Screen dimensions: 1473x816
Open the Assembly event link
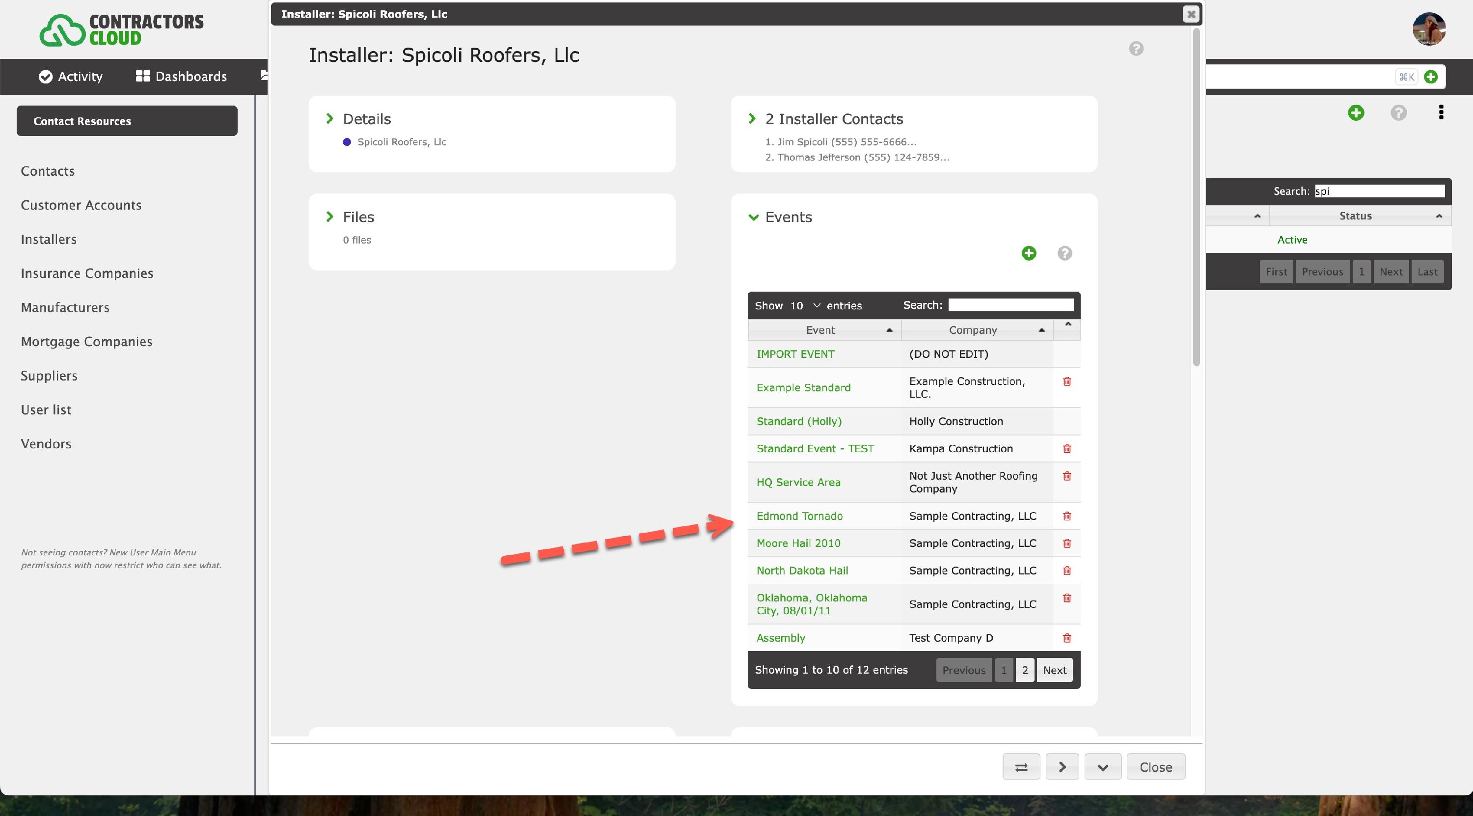click(x=781, y=638)
